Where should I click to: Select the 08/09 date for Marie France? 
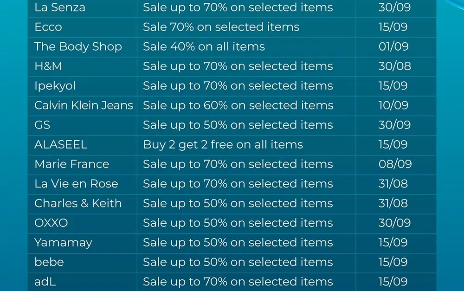pos(395,164)
